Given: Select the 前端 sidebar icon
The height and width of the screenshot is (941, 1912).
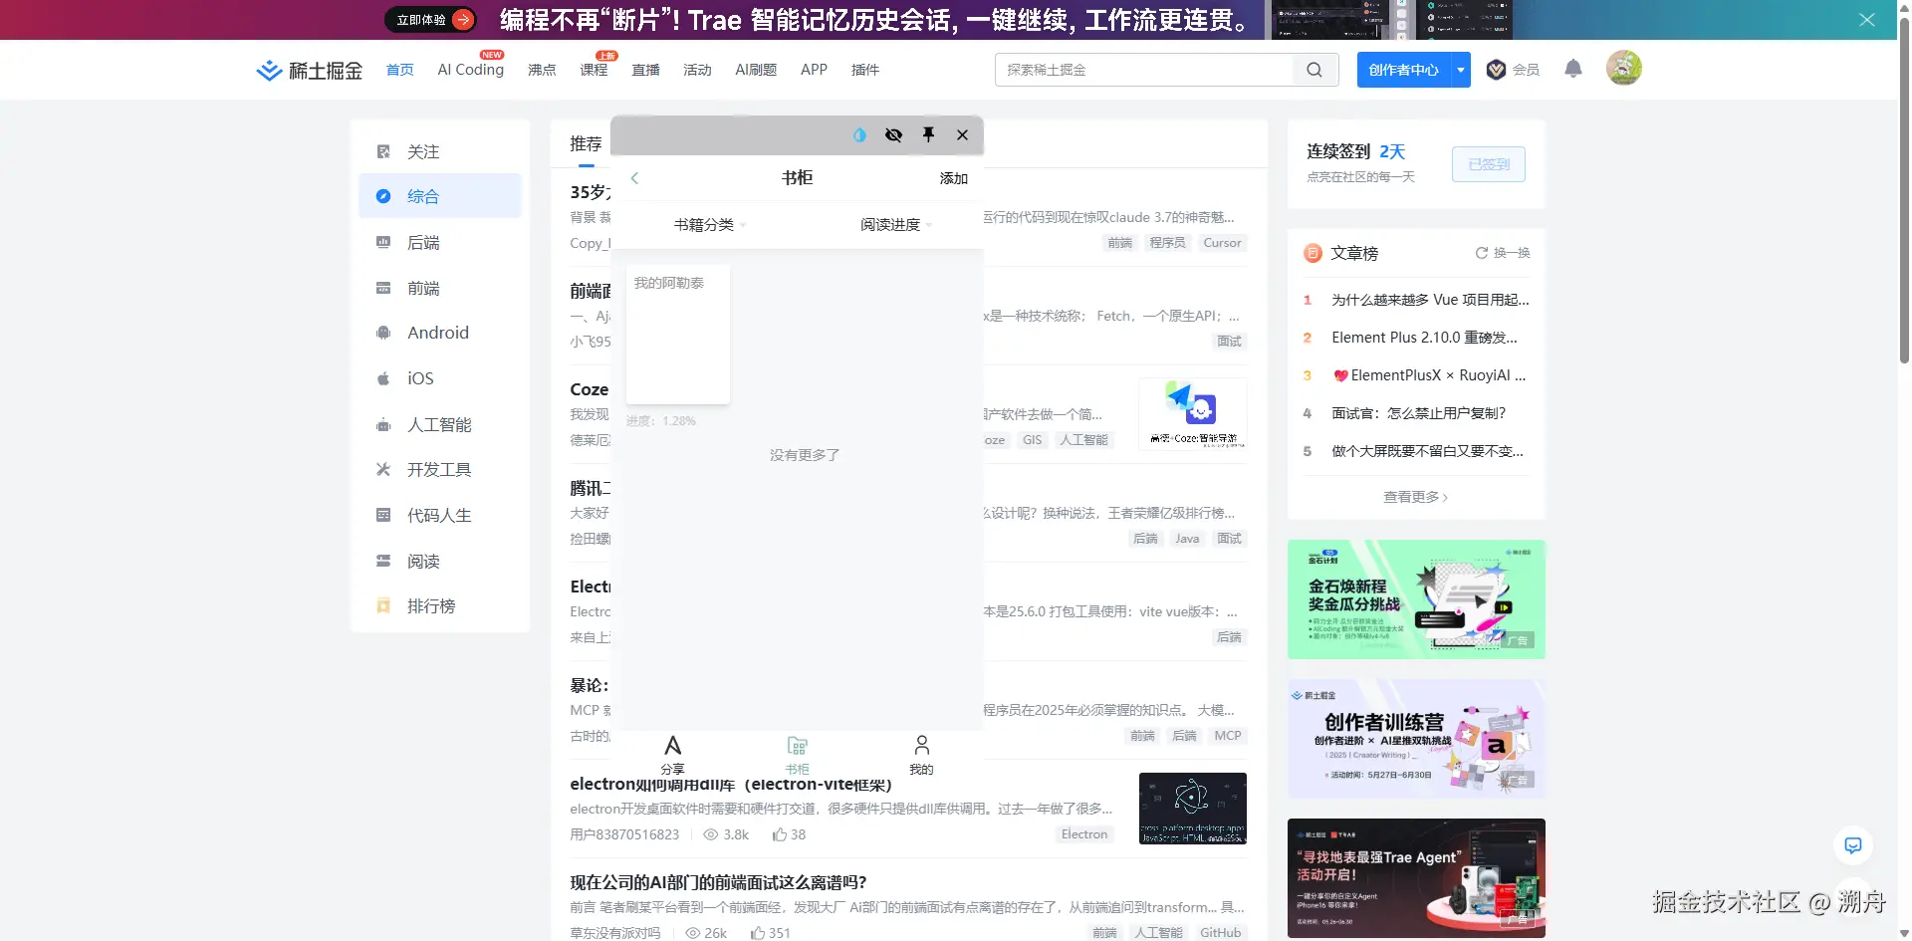Looking at the screenshot, I should pyautogui.click(x=383, y=288).
